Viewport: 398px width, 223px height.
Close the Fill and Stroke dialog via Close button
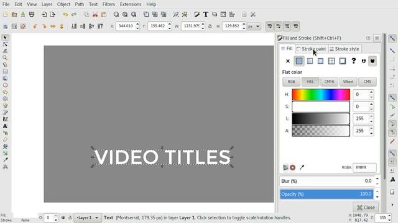coord(366,208)
